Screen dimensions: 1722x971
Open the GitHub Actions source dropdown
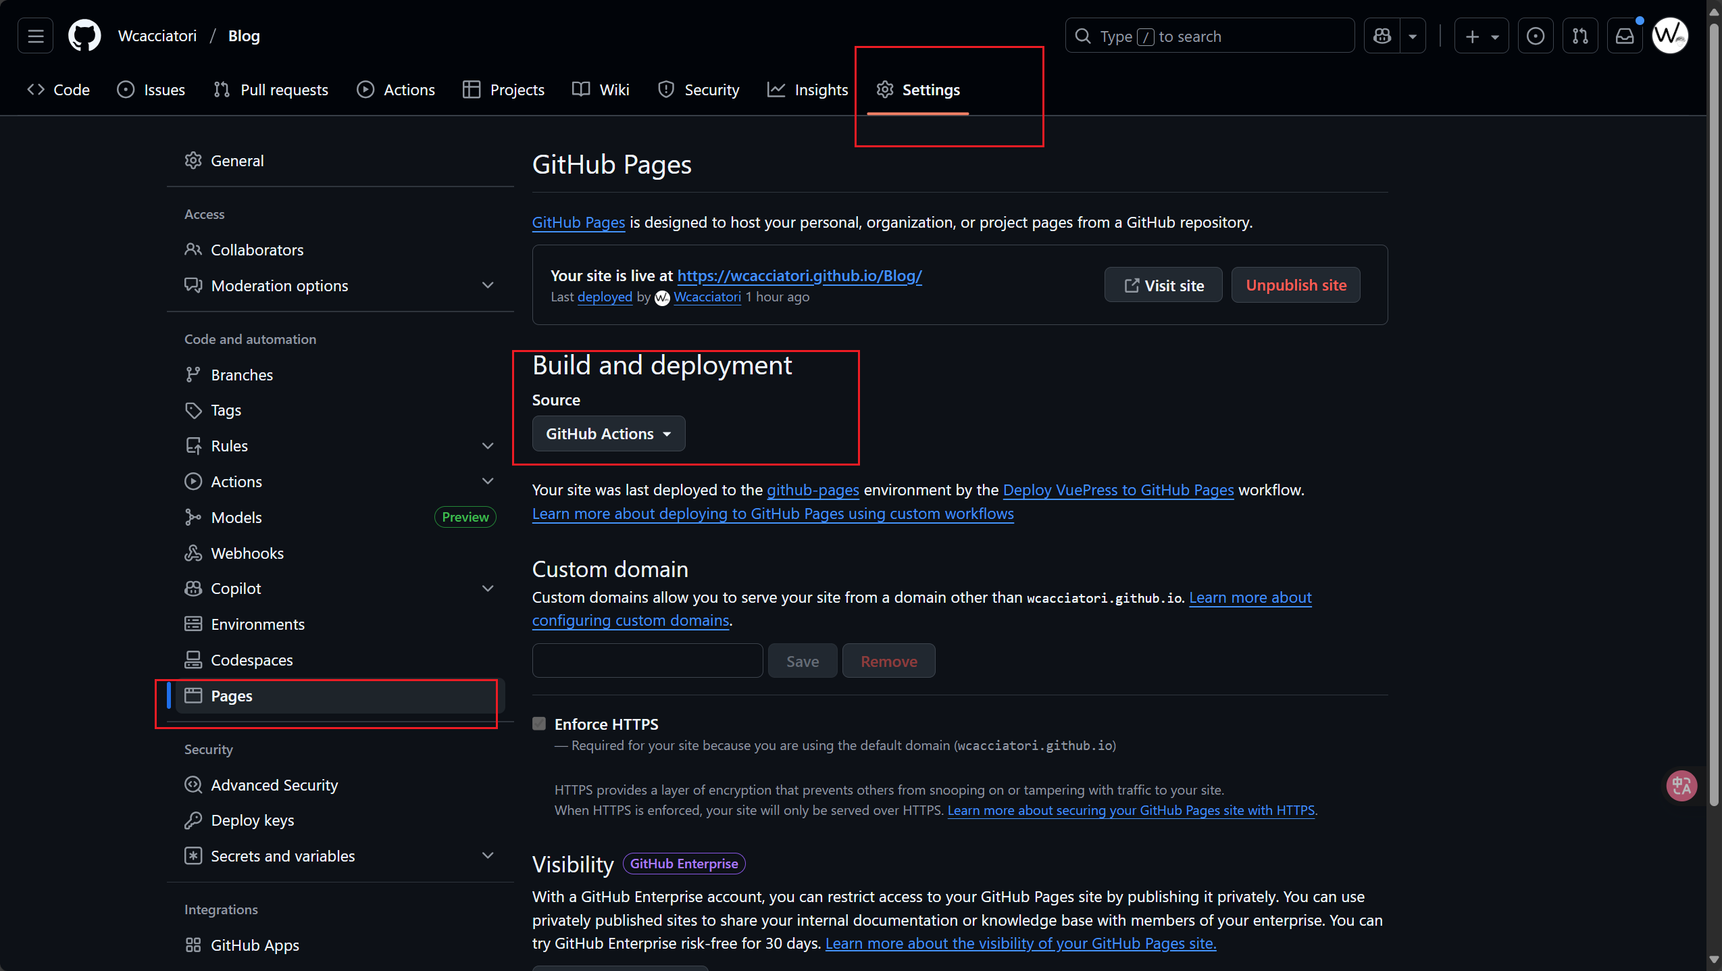608,434
